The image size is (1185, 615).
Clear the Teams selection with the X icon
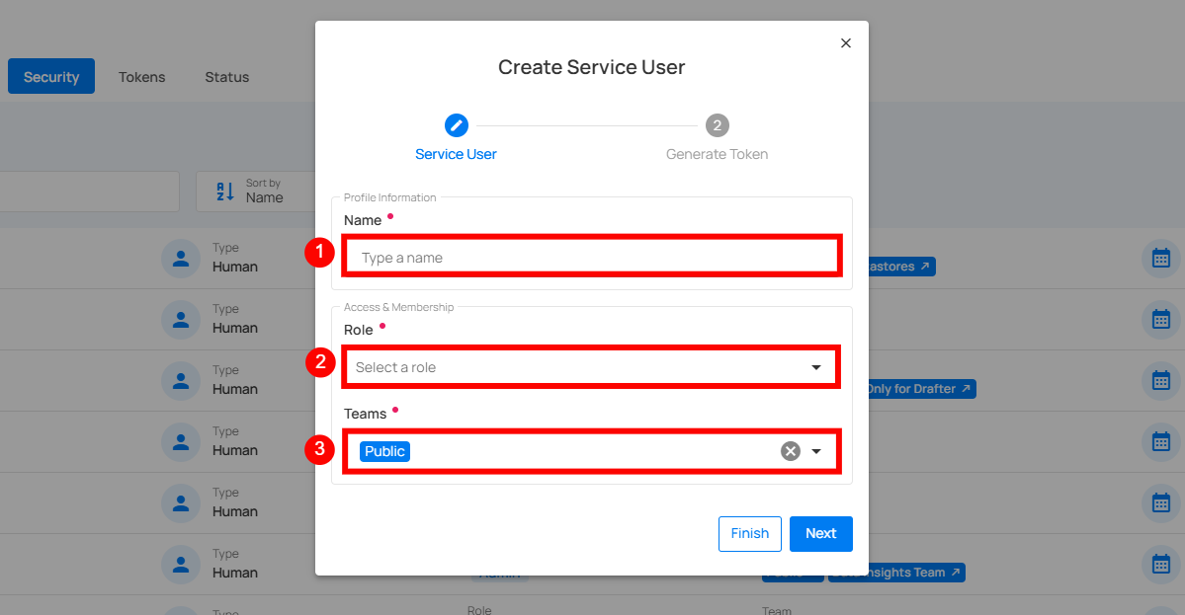790,451
